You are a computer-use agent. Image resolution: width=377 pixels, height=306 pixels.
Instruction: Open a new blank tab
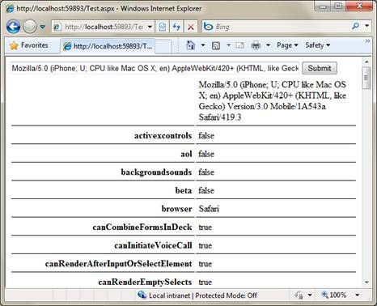tap(163, 46)
